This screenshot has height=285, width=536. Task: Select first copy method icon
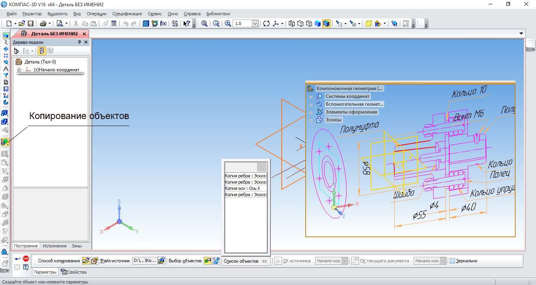pos(86,261)
